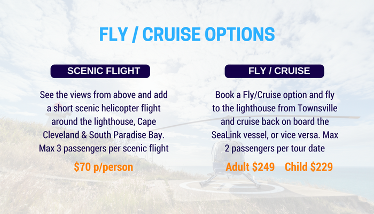Click "and cruise back on board the" line
Viewport: 374px width, 214px height.
click(275, 121)
